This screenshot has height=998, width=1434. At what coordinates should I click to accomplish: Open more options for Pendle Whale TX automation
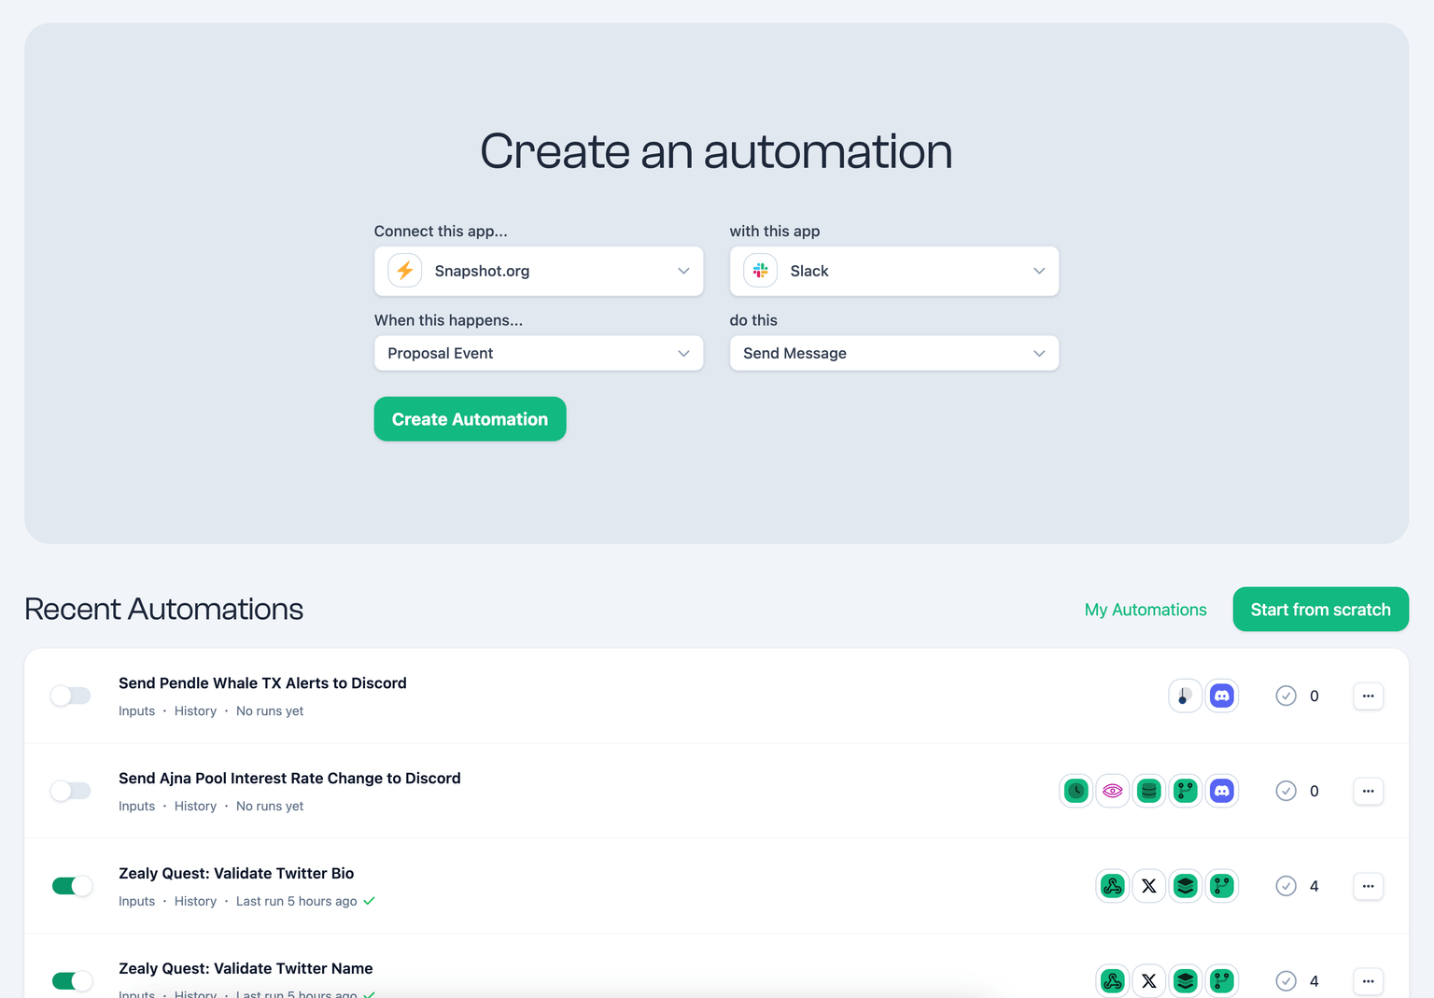coord(1369,696)
